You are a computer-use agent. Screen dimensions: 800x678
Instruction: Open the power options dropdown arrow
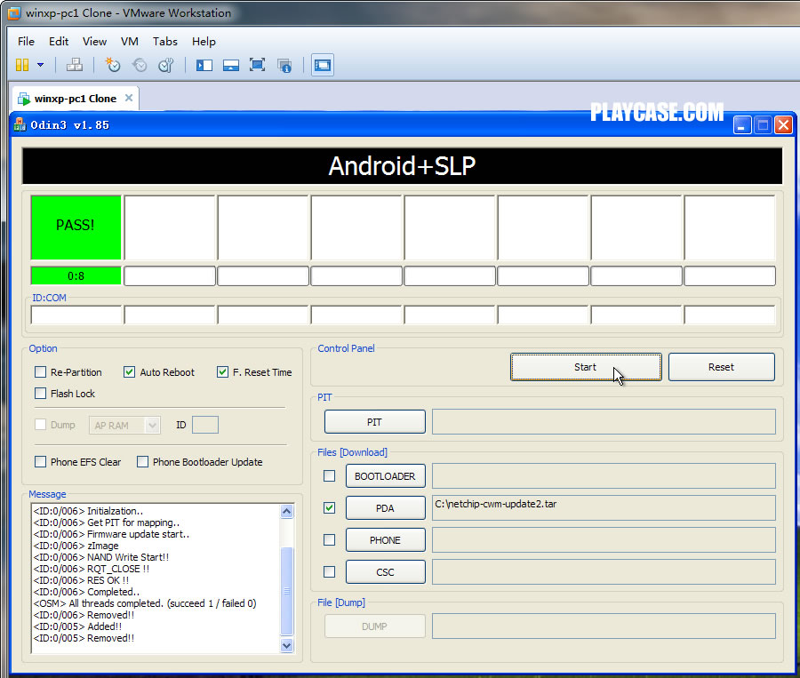[x=40, y=65]
